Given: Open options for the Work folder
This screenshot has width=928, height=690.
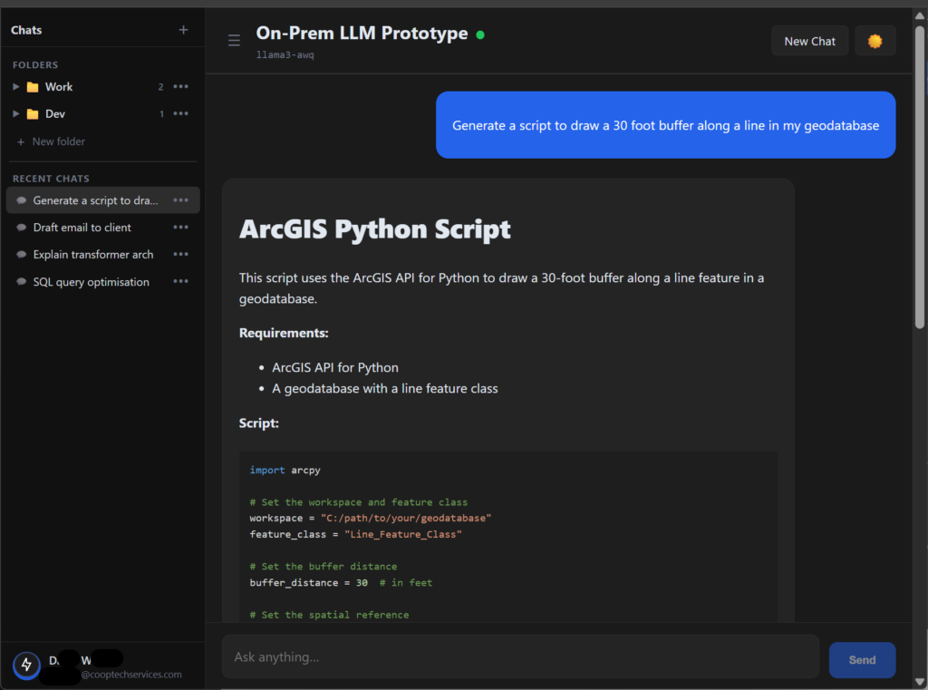Looking at the screenshot, I should [x=181, y=87].
